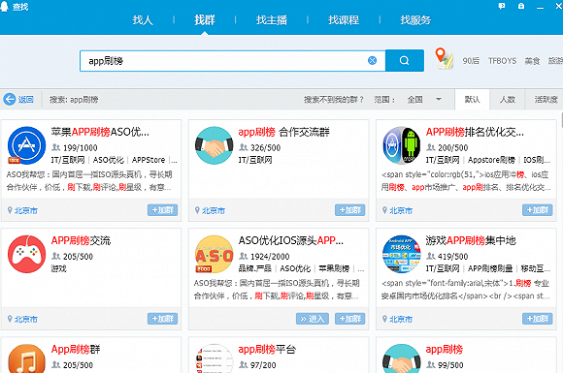Open group title 游戏APP刷榜集中地

pos(471,240)
